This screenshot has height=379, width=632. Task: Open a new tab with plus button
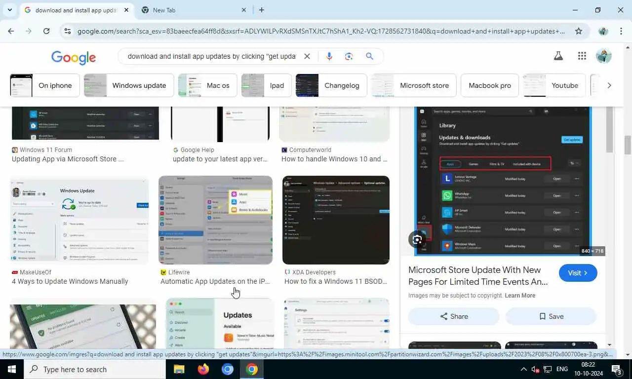tap(261, 10)
